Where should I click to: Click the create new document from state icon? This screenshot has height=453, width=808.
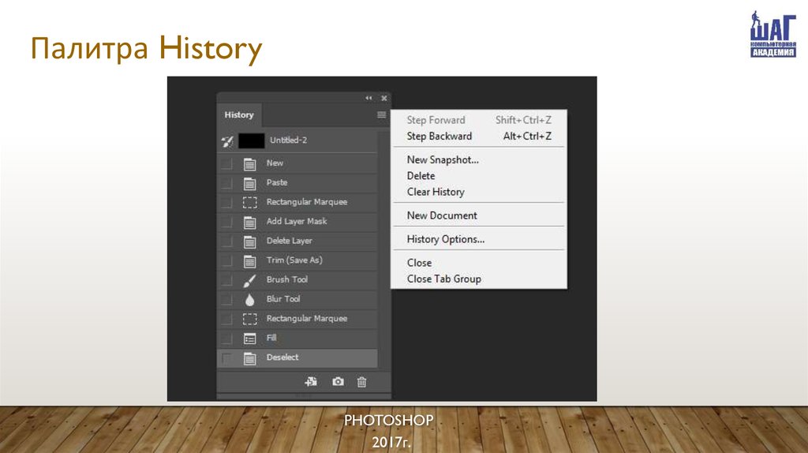pos(311,382)
